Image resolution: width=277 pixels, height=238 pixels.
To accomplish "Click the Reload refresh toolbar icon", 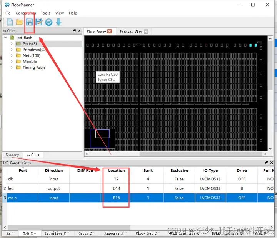I will click(x=49, y=22).
